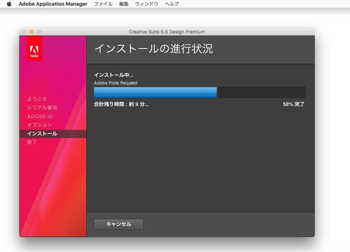Open the ファイル menu

(103, 4)
